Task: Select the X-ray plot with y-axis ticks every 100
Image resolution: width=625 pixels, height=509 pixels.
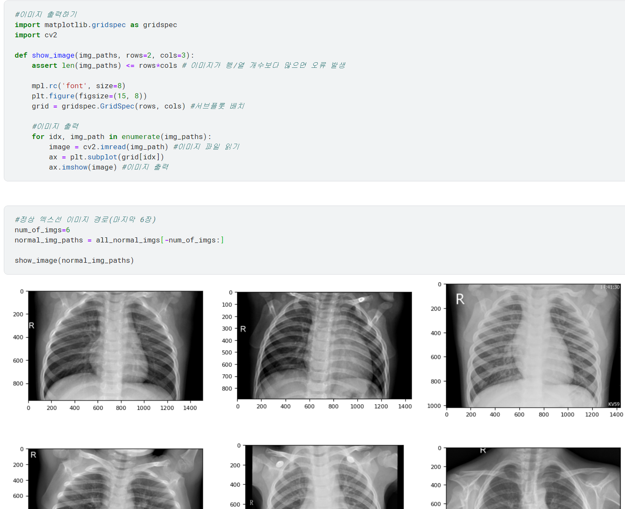Action: (x=325, y=345)
